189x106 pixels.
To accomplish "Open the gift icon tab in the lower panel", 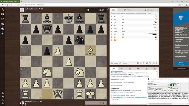I will (155, 69).
